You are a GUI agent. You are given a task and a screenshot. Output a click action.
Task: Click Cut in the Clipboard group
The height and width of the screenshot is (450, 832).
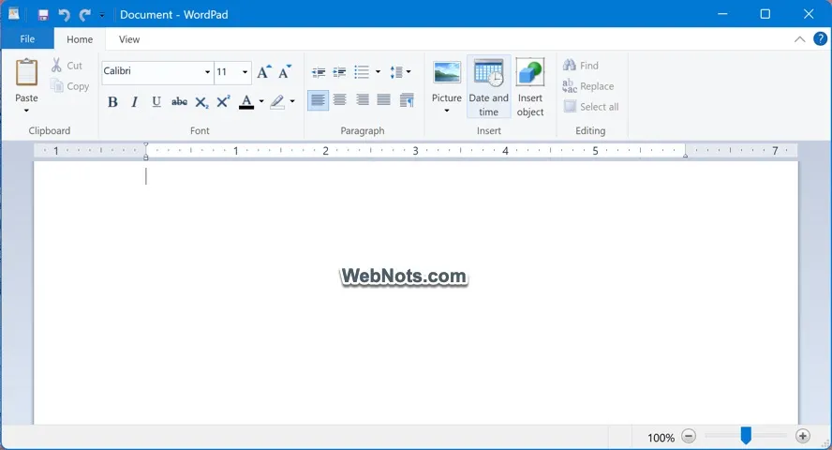pyautogui.click(x=67, y=66)
